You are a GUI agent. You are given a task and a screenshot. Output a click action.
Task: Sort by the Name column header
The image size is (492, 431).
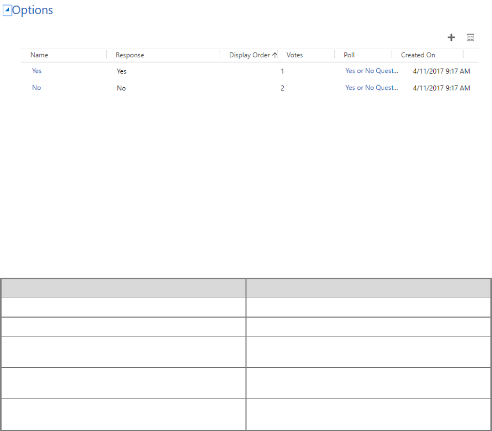pos(39,55)
